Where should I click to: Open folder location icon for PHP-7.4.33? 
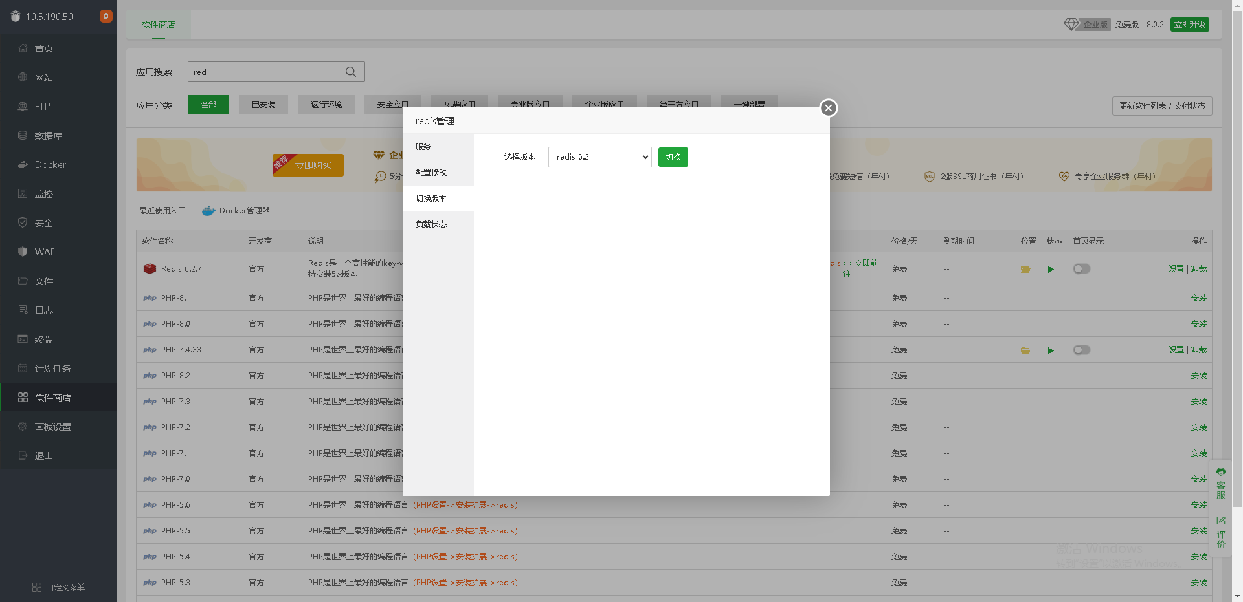[x=1025, y=350]
